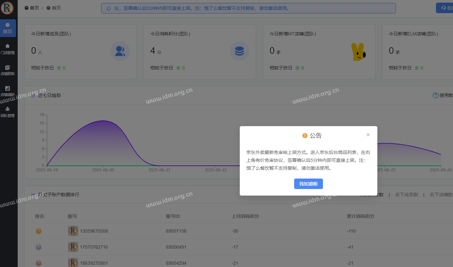
Task: Click avatar of account 18639270901
Action: [73, 263]
